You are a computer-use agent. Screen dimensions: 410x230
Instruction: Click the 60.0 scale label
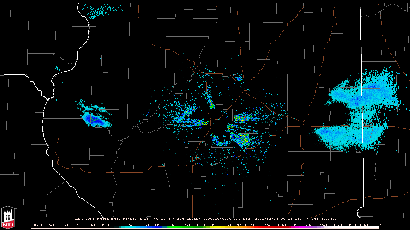point(283,225)
